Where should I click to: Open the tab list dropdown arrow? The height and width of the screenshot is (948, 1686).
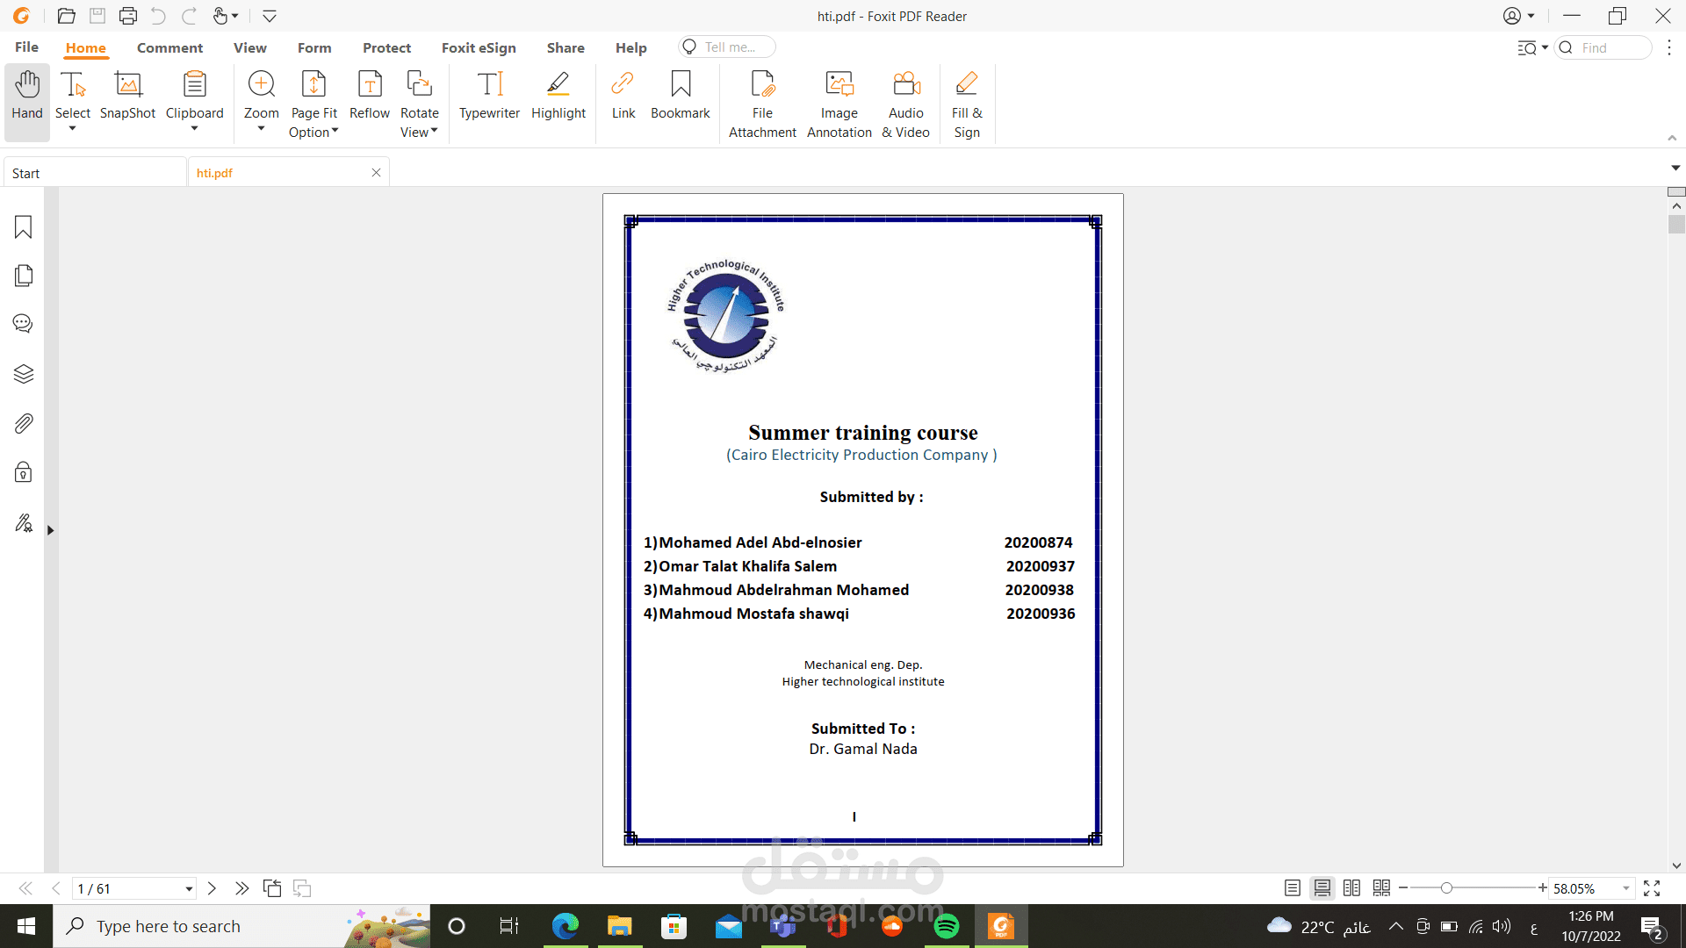click(x=1675, y=168)
